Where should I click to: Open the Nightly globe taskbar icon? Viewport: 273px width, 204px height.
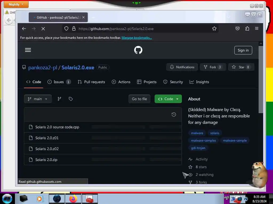click(57, 199)
